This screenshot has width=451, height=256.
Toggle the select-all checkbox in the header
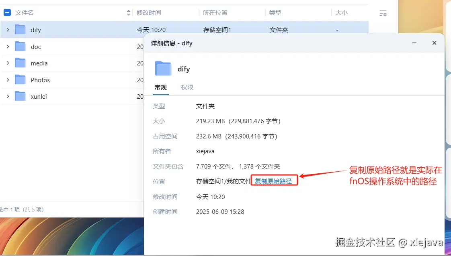pyautogui.click(x=7, y=12)
